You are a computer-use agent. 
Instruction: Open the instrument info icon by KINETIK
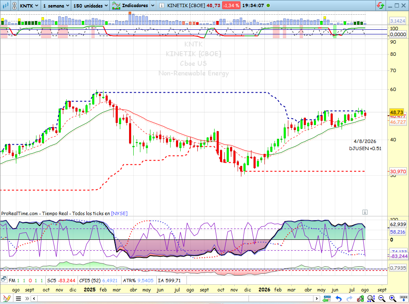tap(162, 5)
